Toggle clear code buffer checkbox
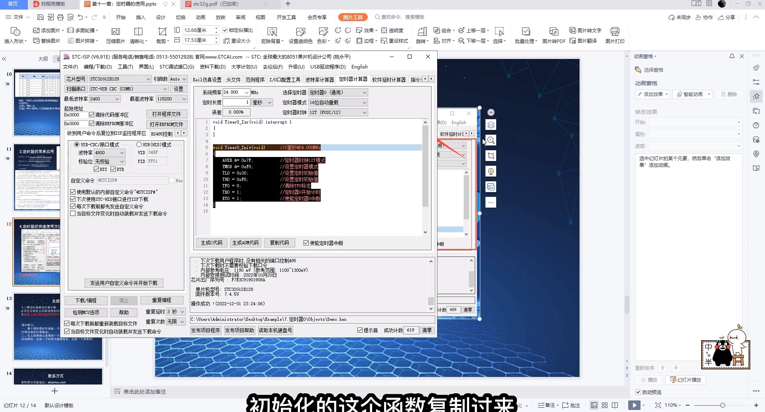Screen dimensions: 765x412 (92, 115)
